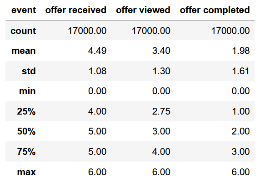
Task: Select the '75%' row label
Action: 26,152
